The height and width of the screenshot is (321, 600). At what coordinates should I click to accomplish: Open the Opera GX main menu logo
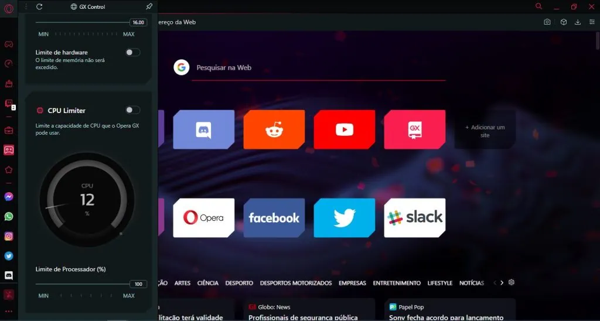tap(9, 8)
